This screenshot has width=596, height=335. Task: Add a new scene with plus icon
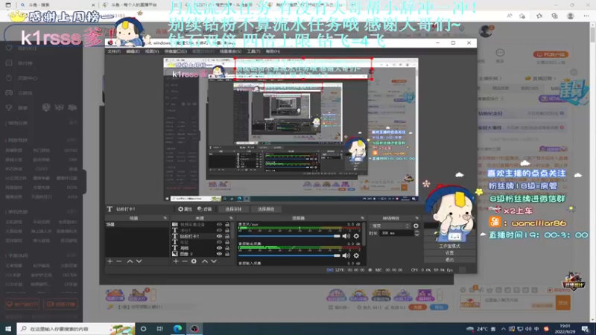coord(110,261)
